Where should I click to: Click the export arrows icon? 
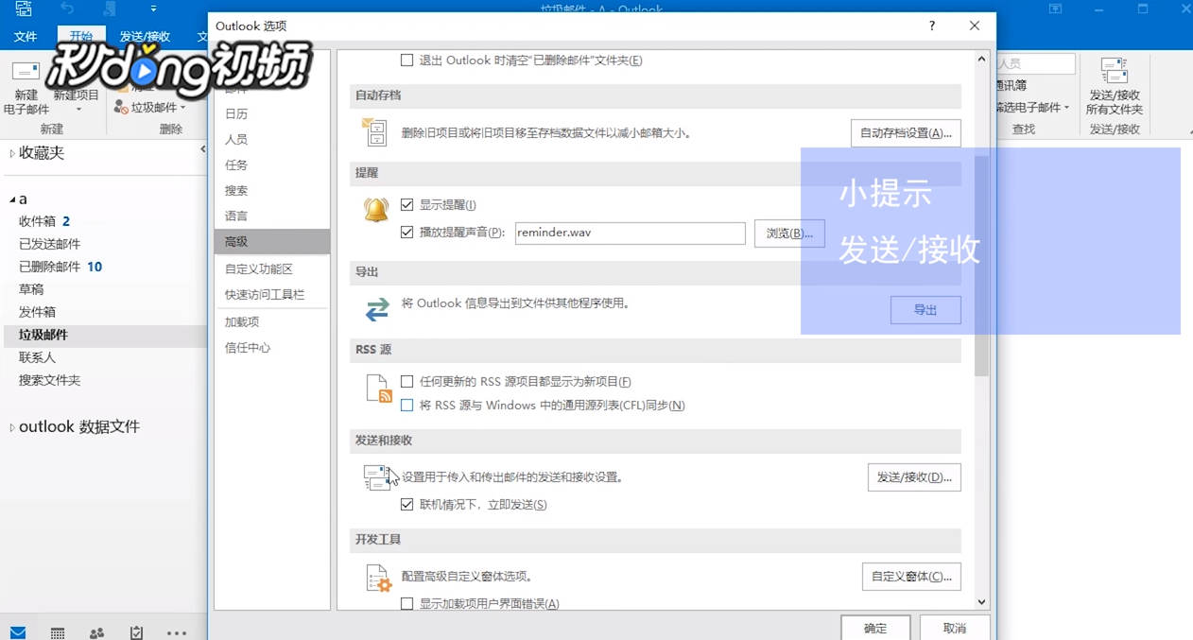(x=376, y=308)
